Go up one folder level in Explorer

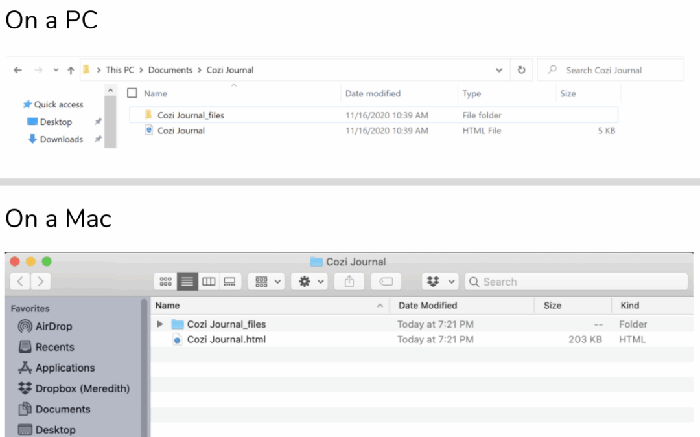click(x=71, y=70)
